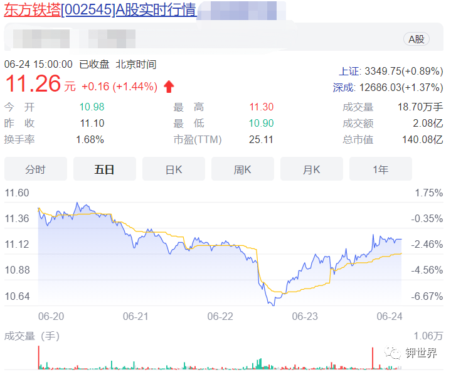This screenshot has width=451, height=372.
Task: Click the -6.67% percentage axis label
Action: pos(427,296)
